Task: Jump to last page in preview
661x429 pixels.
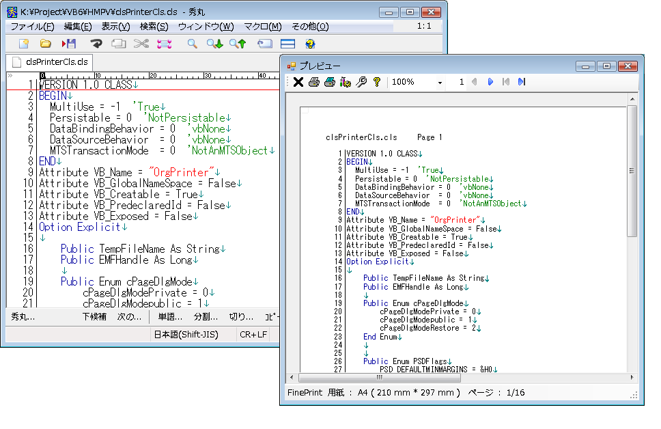Action: (522, 82)
